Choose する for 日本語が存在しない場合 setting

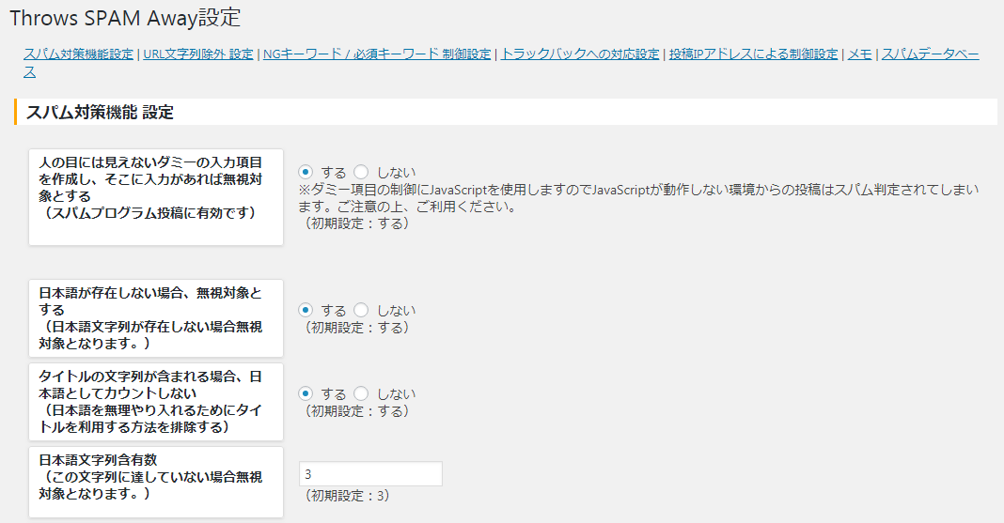coord(306,310)
